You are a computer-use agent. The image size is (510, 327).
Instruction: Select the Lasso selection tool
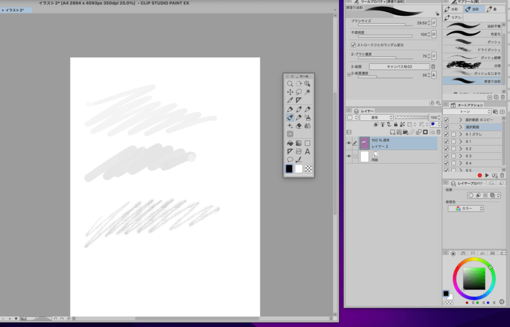299,91
